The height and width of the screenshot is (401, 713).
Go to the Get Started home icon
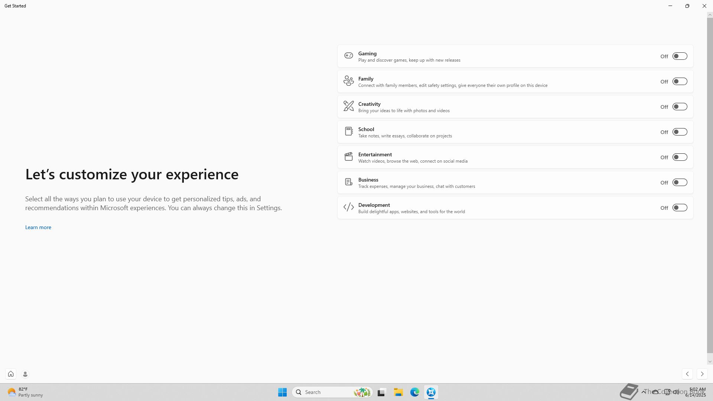click(x=11, y=374)
